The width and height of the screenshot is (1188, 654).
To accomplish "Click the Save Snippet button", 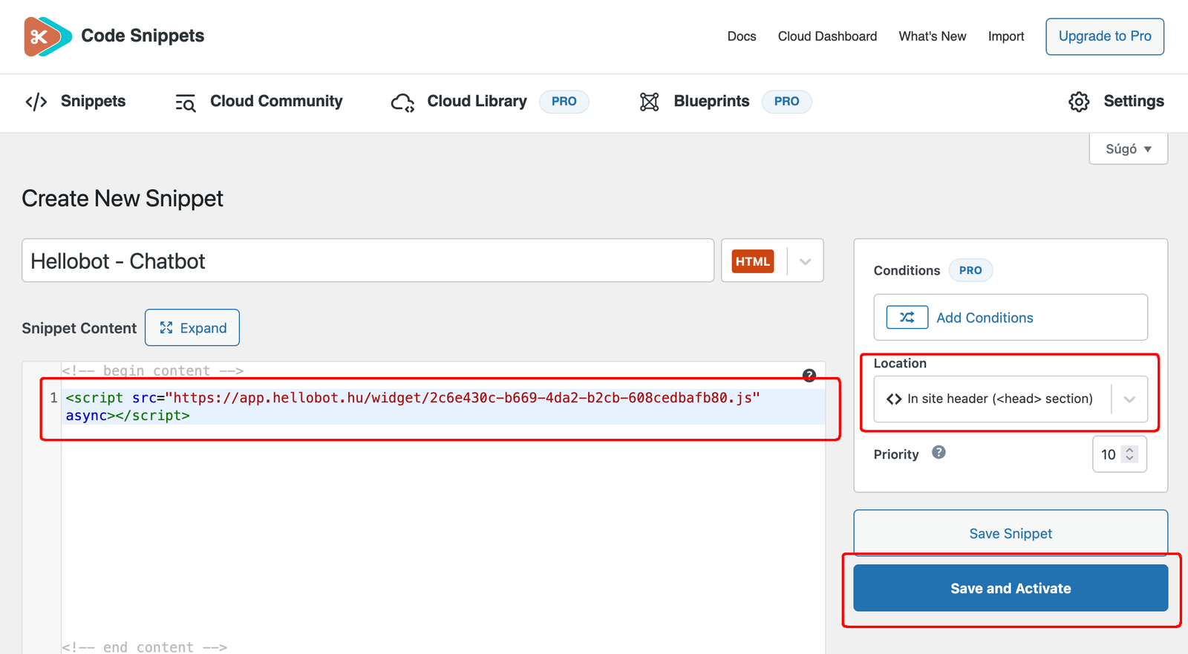I will point(1011,533).
